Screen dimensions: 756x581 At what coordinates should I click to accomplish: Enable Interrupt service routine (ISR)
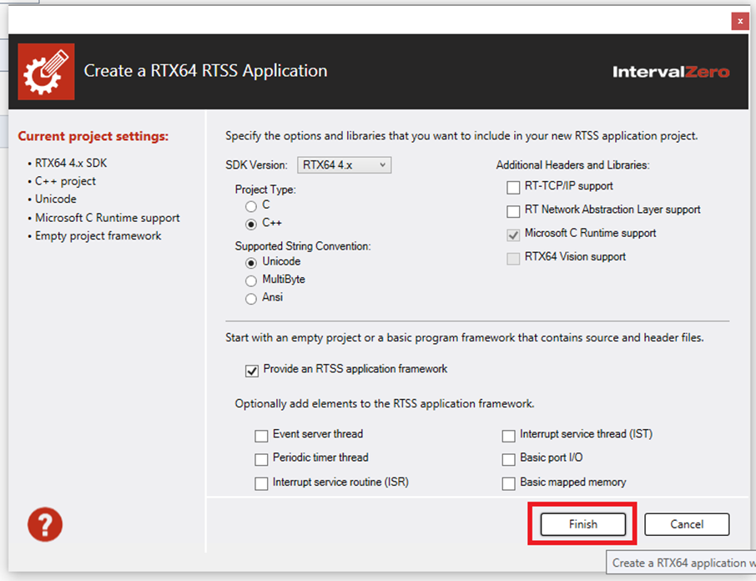[x=262, y=483]
